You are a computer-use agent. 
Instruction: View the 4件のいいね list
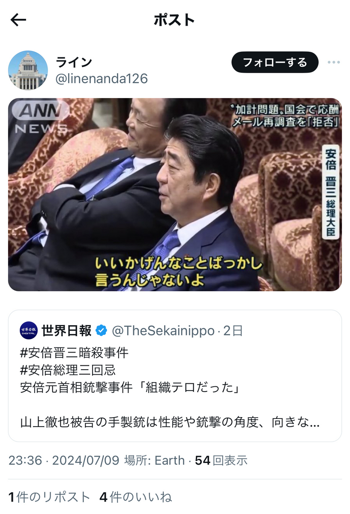[x=135, y=497]
